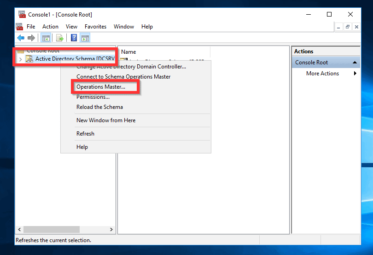Click the MMC icon beside File menu
Image resolution: width=373 pixels, height=255 pixels.
(19, 27)
